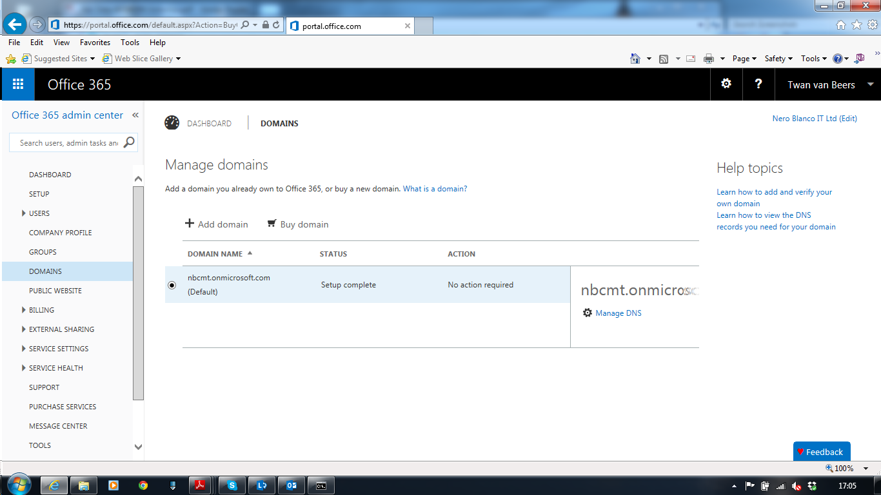The width and height of the screenshot is (881, 495).
Task: Open COMPANY PROFILE in the left navigation
Action: point(61,233)
